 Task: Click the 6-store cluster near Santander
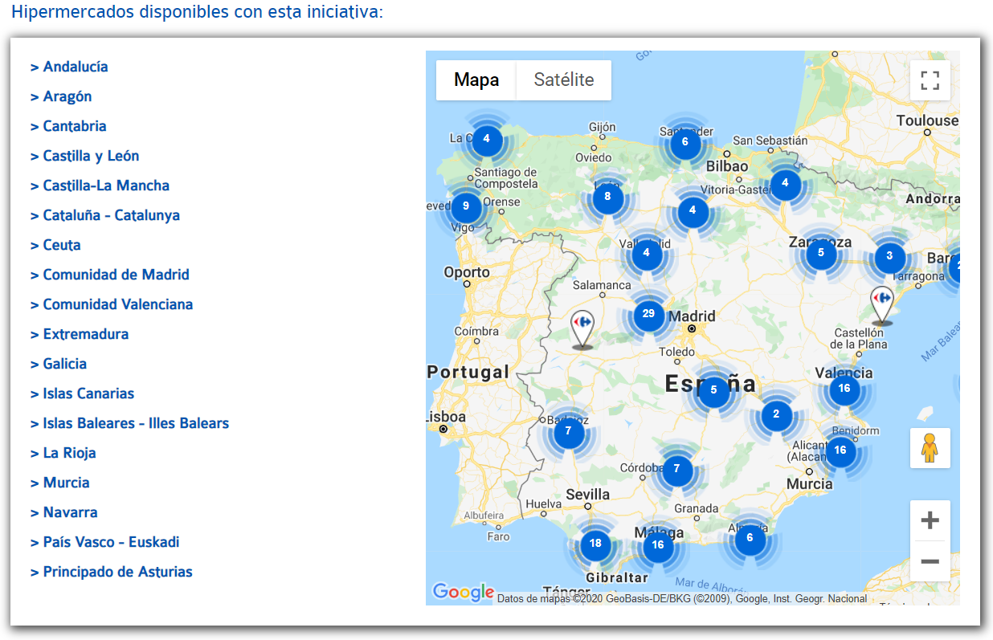point(684,142)
